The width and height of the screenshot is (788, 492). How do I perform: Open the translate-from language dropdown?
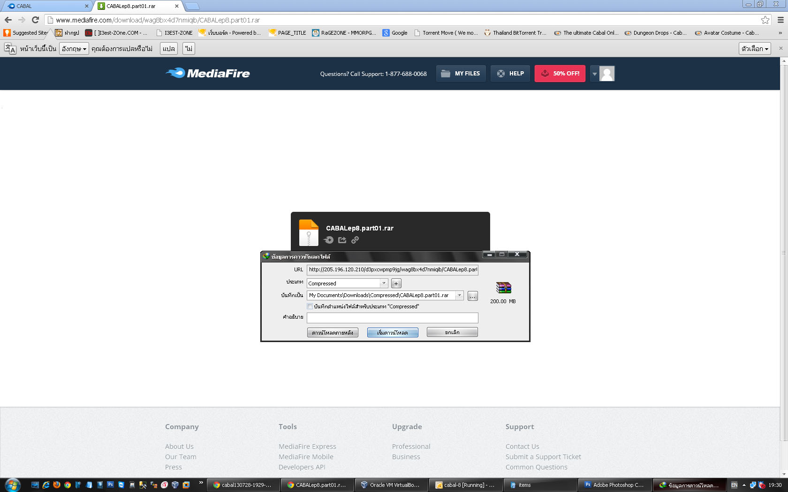(74, 49)
